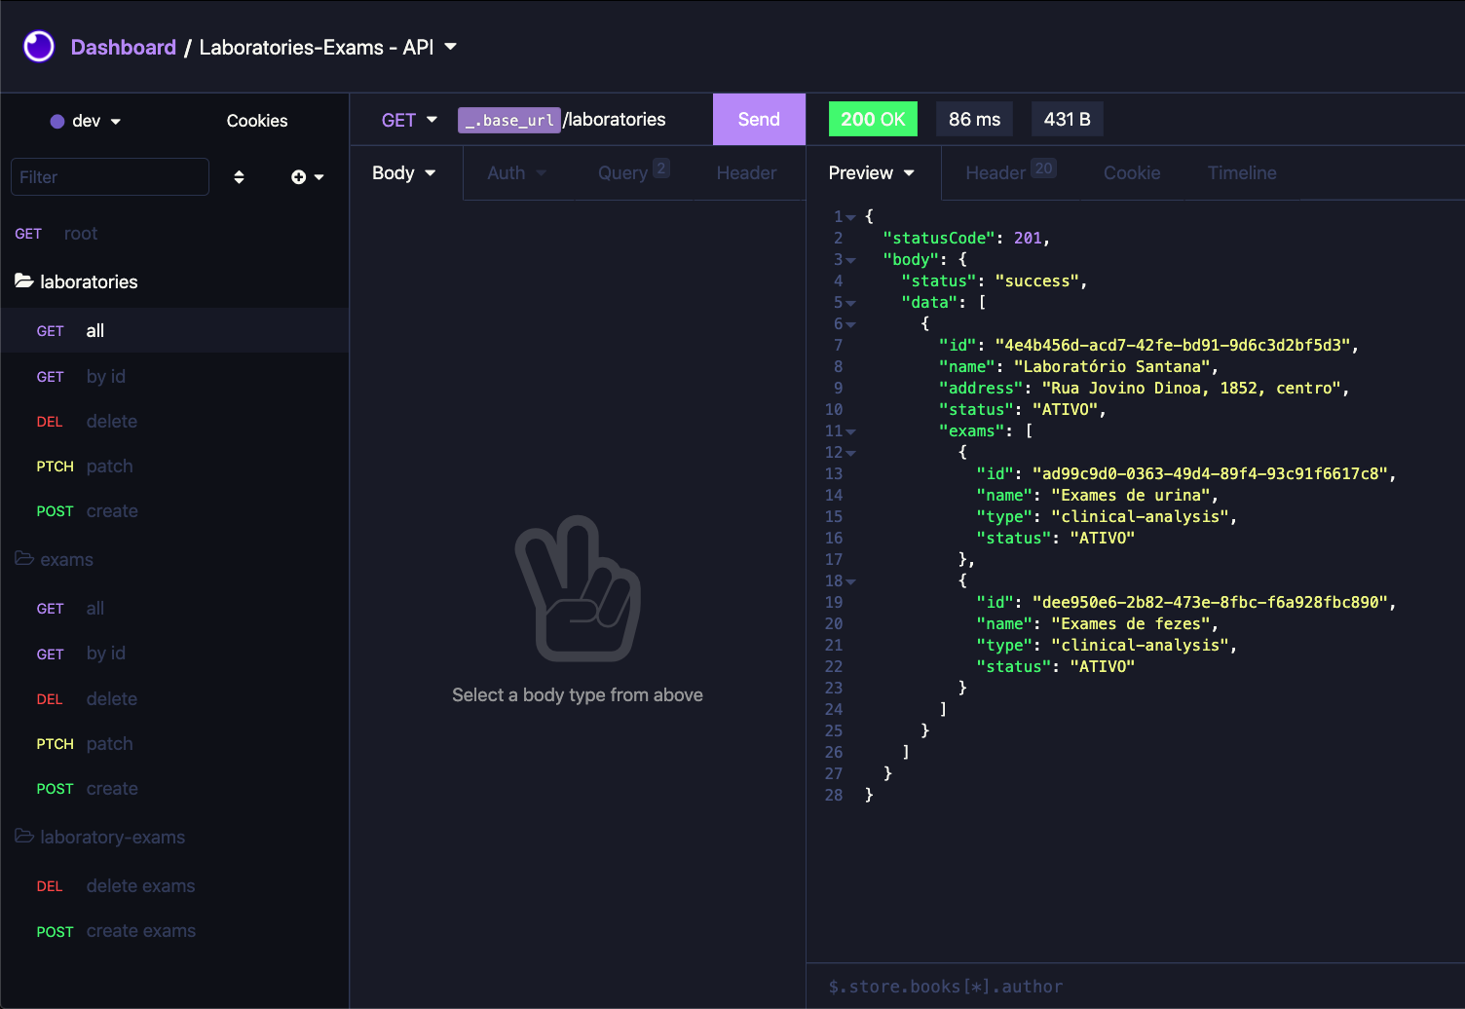Select exams GET all request
Screen dimensions: 1465x1009
coord(175,608)
